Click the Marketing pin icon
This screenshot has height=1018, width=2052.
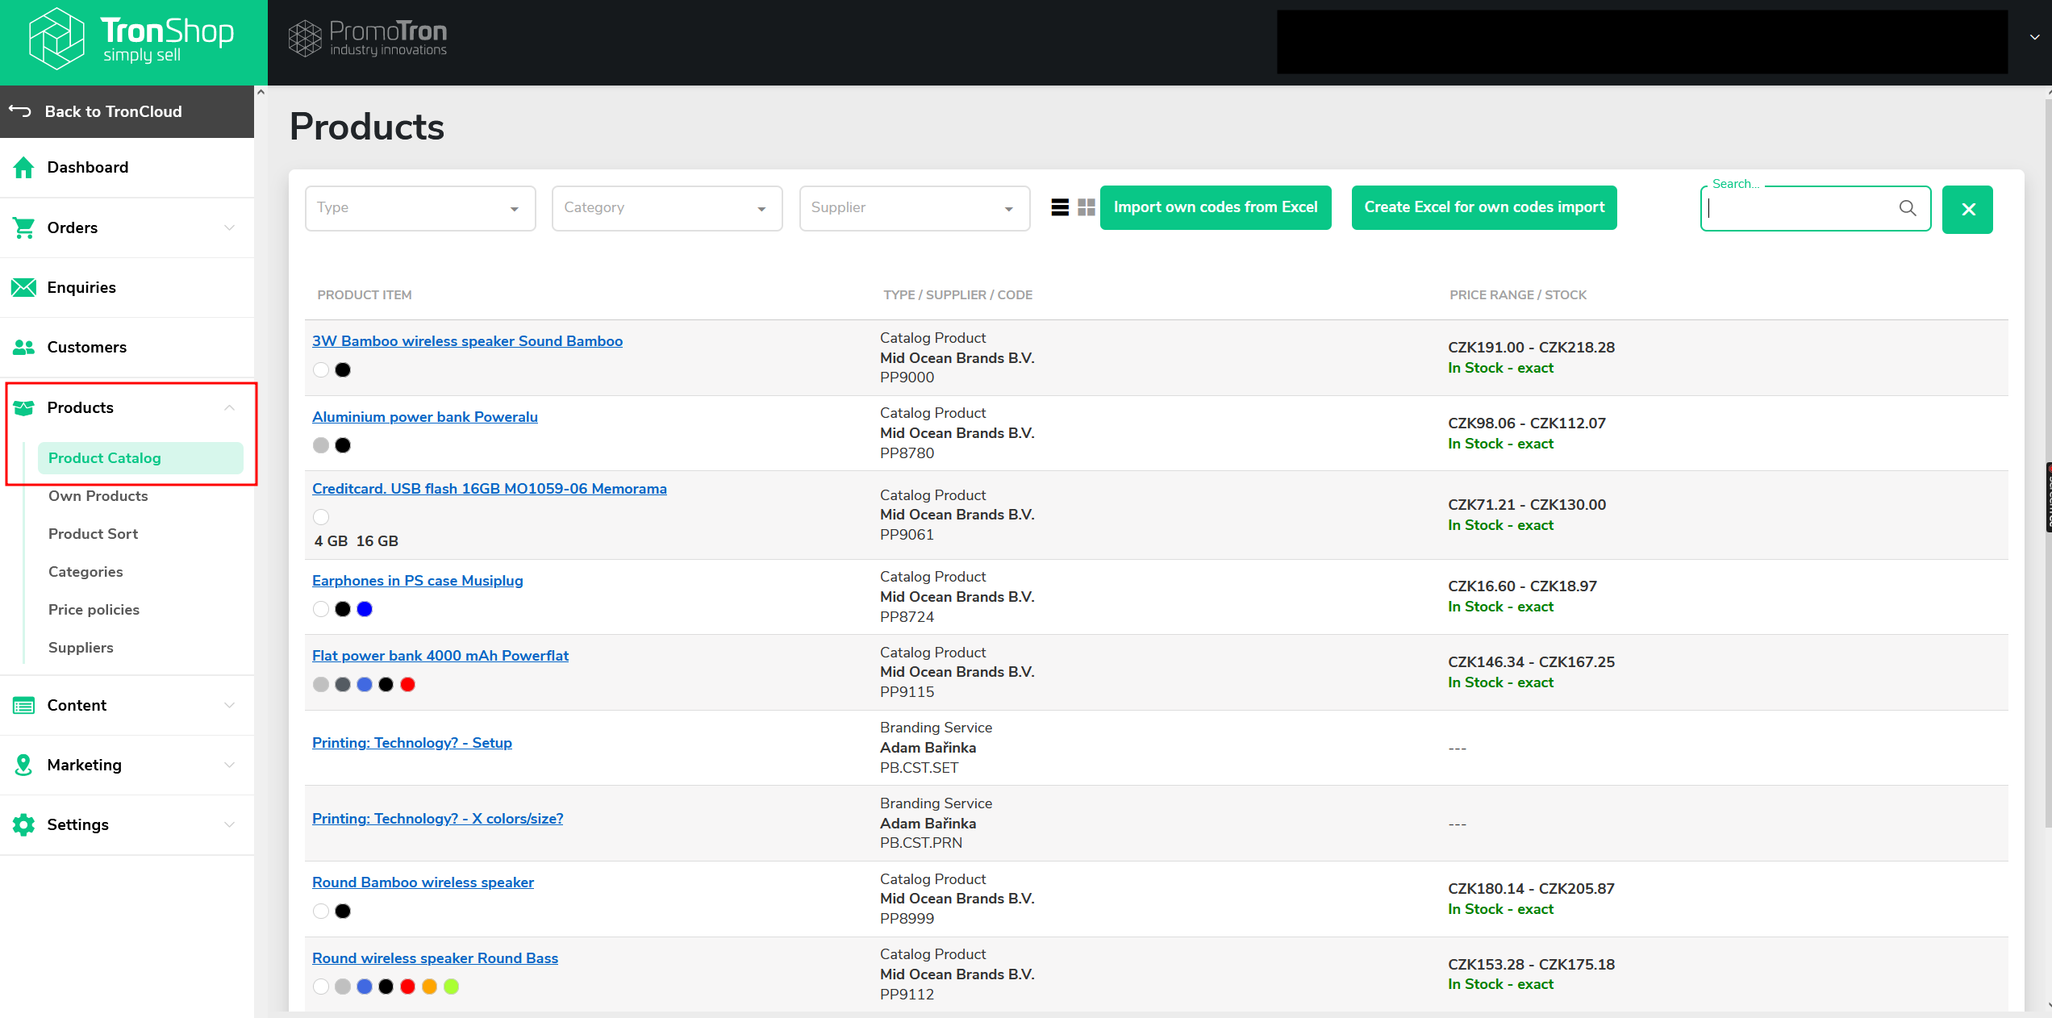pos(23,765)
